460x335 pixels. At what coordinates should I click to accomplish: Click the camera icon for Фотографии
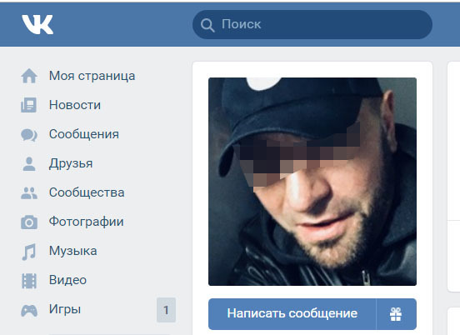pos(29,222)
